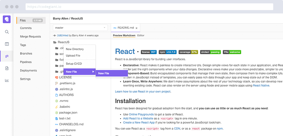This screenshot has height=136, width=283.
Task: Click the Codegiant logo icon
Action: tap(7, 19)
